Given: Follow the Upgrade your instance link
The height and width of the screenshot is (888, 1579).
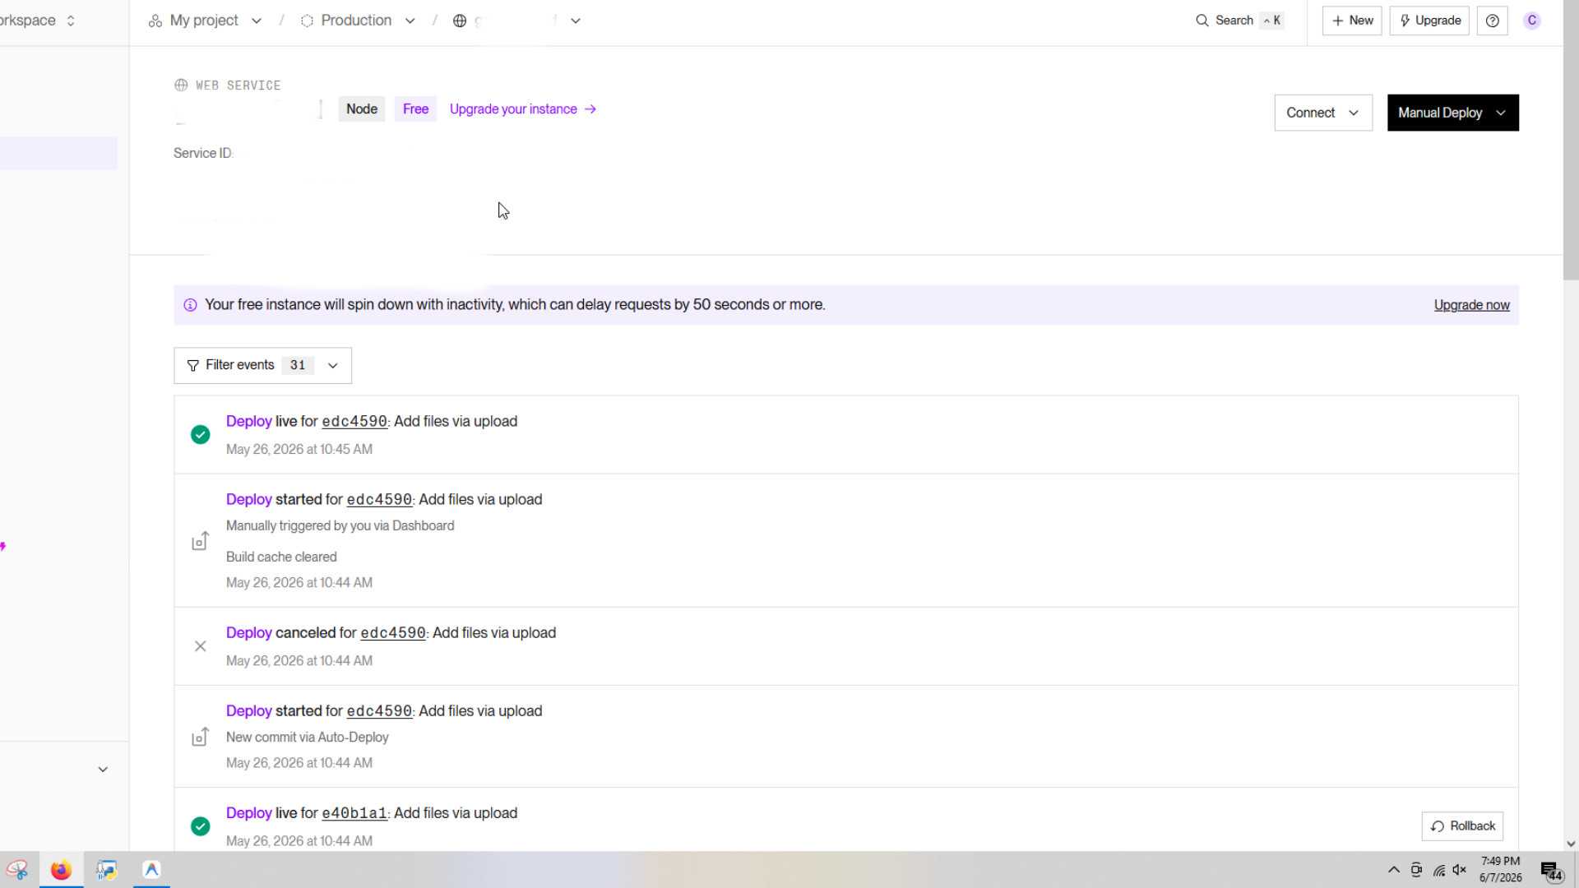Looking at the screenshot, I should tap(522, 109).
